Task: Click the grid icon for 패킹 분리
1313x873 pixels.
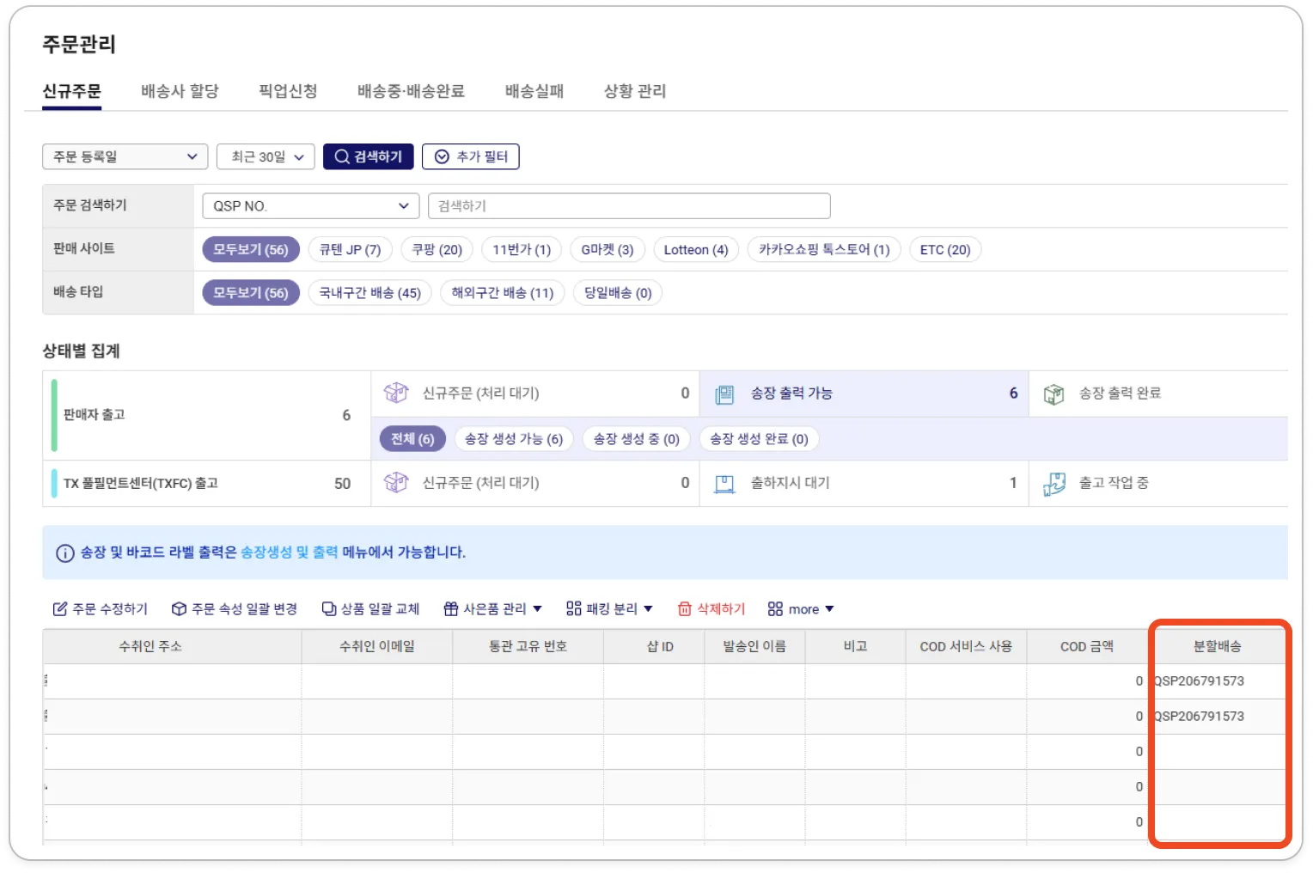Action: 574,608
